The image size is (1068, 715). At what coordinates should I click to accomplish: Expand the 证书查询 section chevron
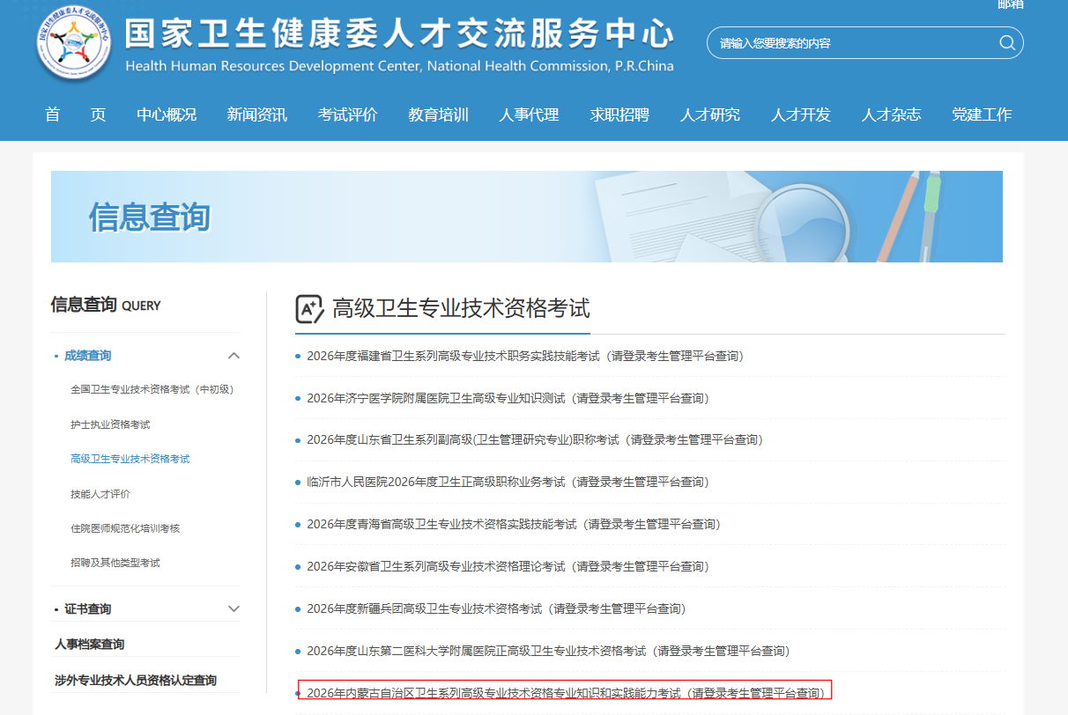(x=234, y=608)
